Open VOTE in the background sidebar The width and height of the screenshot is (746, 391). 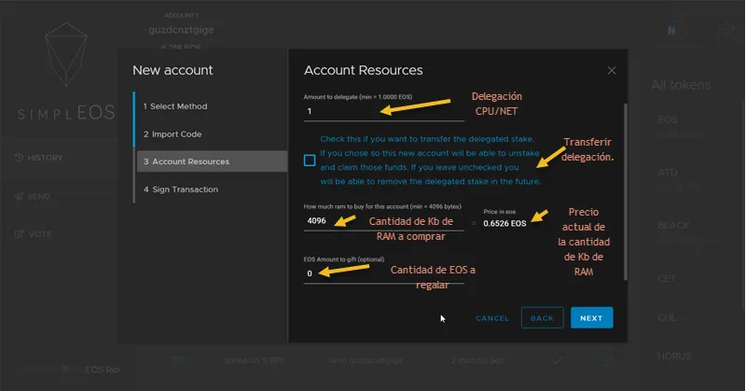tap(34, 234)
